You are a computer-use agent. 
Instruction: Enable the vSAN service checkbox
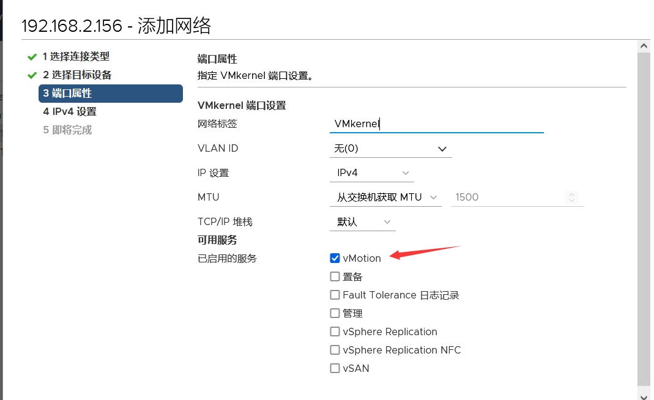pos(335,368)
